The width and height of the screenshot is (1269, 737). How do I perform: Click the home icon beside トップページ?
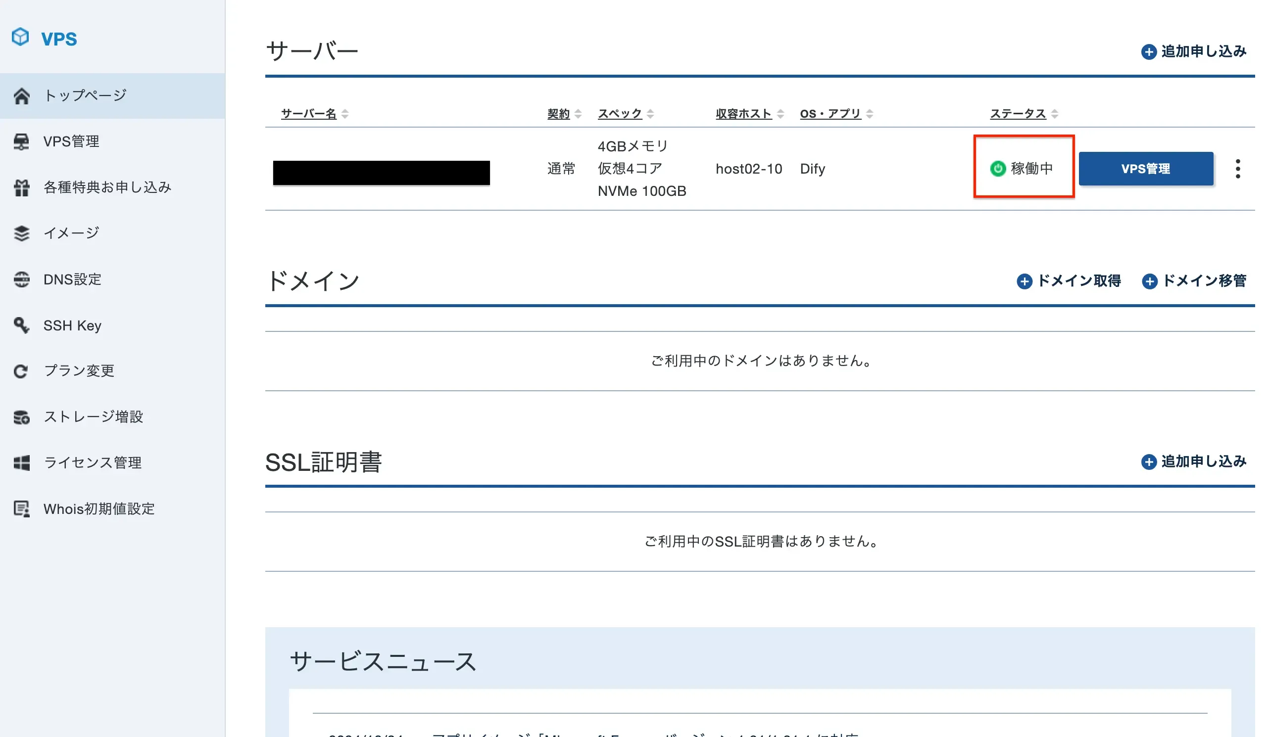(22, 95)
